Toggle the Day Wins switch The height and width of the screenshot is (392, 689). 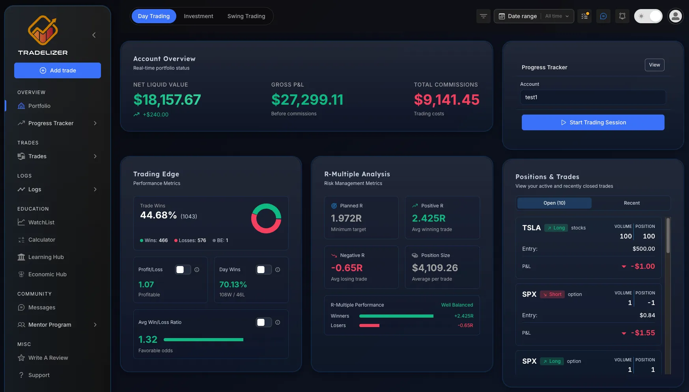click(x=264, y=270)
